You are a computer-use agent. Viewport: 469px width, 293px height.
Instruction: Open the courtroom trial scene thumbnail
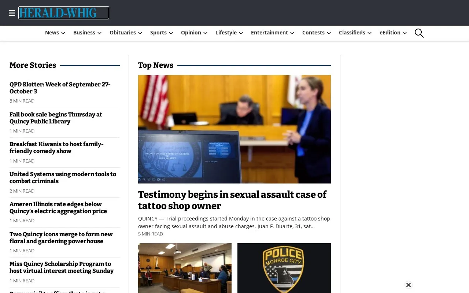185,268
